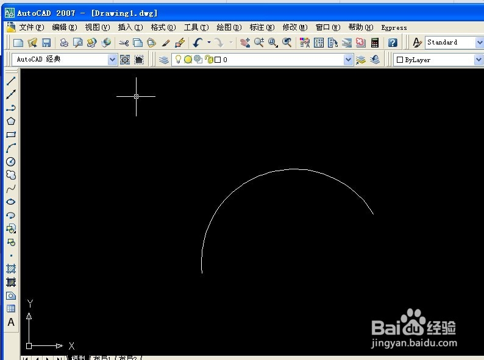484x360 pixels.
Task: Expand the ByLayer color dropdown
Action: (479, 60)
